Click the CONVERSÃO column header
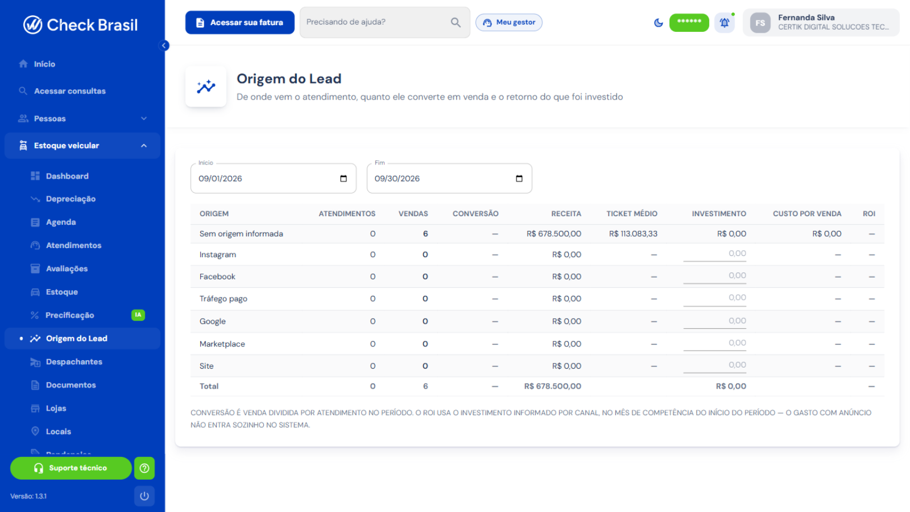Viewport: 910px width, 512px height. tap(475, 214)
